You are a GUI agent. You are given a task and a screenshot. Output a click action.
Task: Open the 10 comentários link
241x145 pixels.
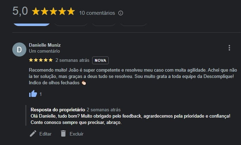(97, 13)
